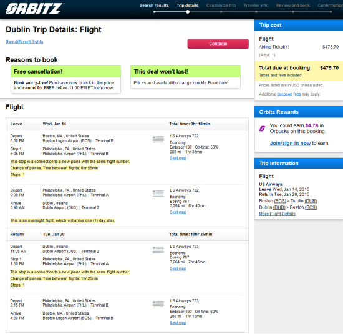The image size is (343, 334).
Task: Click the Trip details progress marker dot
Action: pos(188,12)
